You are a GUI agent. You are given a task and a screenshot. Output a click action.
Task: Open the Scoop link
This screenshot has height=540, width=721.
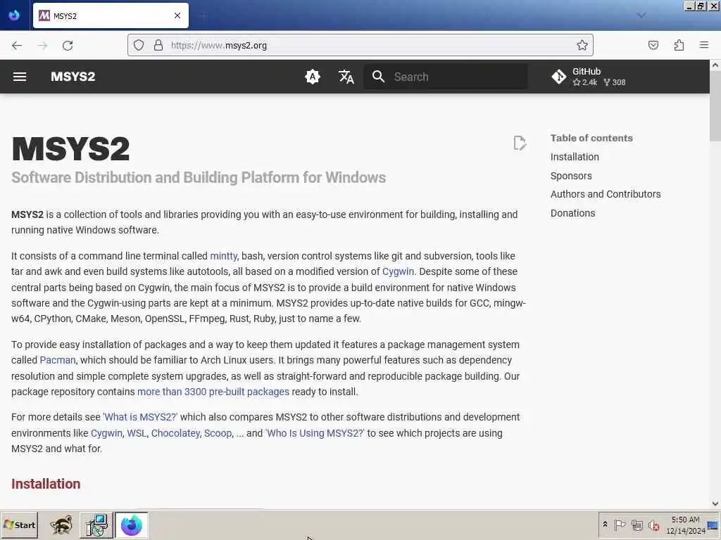pyautogui.click(x=218, y=433)
